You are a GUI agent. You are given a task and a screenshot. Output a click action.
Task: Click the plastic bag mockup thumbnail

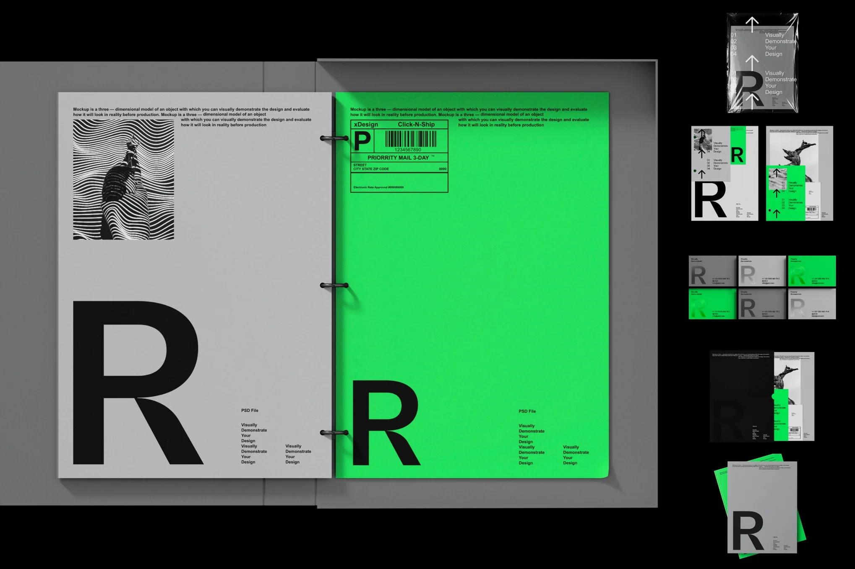coord(762,63)
